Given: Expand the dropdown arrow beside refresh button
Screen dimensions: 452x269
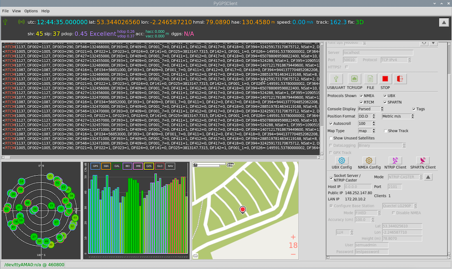Looking at the screenshot, I should point(433,43).
